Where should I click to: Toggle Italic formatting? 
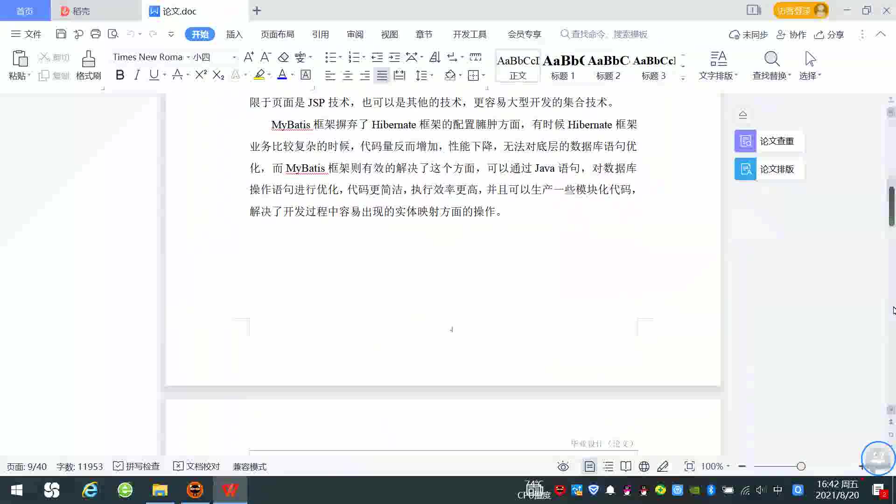pyautogui.click(x=137, y=75)
